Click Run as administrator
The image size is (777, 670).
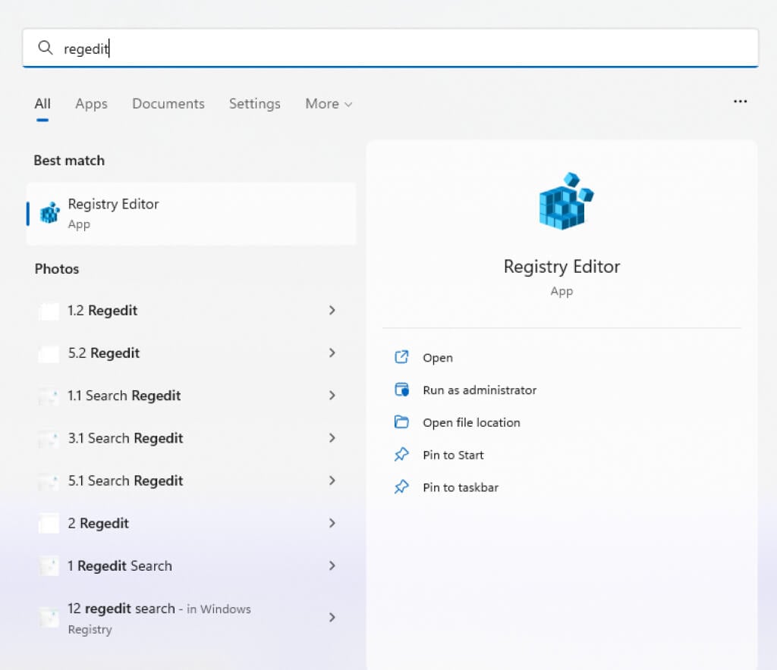[x=480, y=390]
